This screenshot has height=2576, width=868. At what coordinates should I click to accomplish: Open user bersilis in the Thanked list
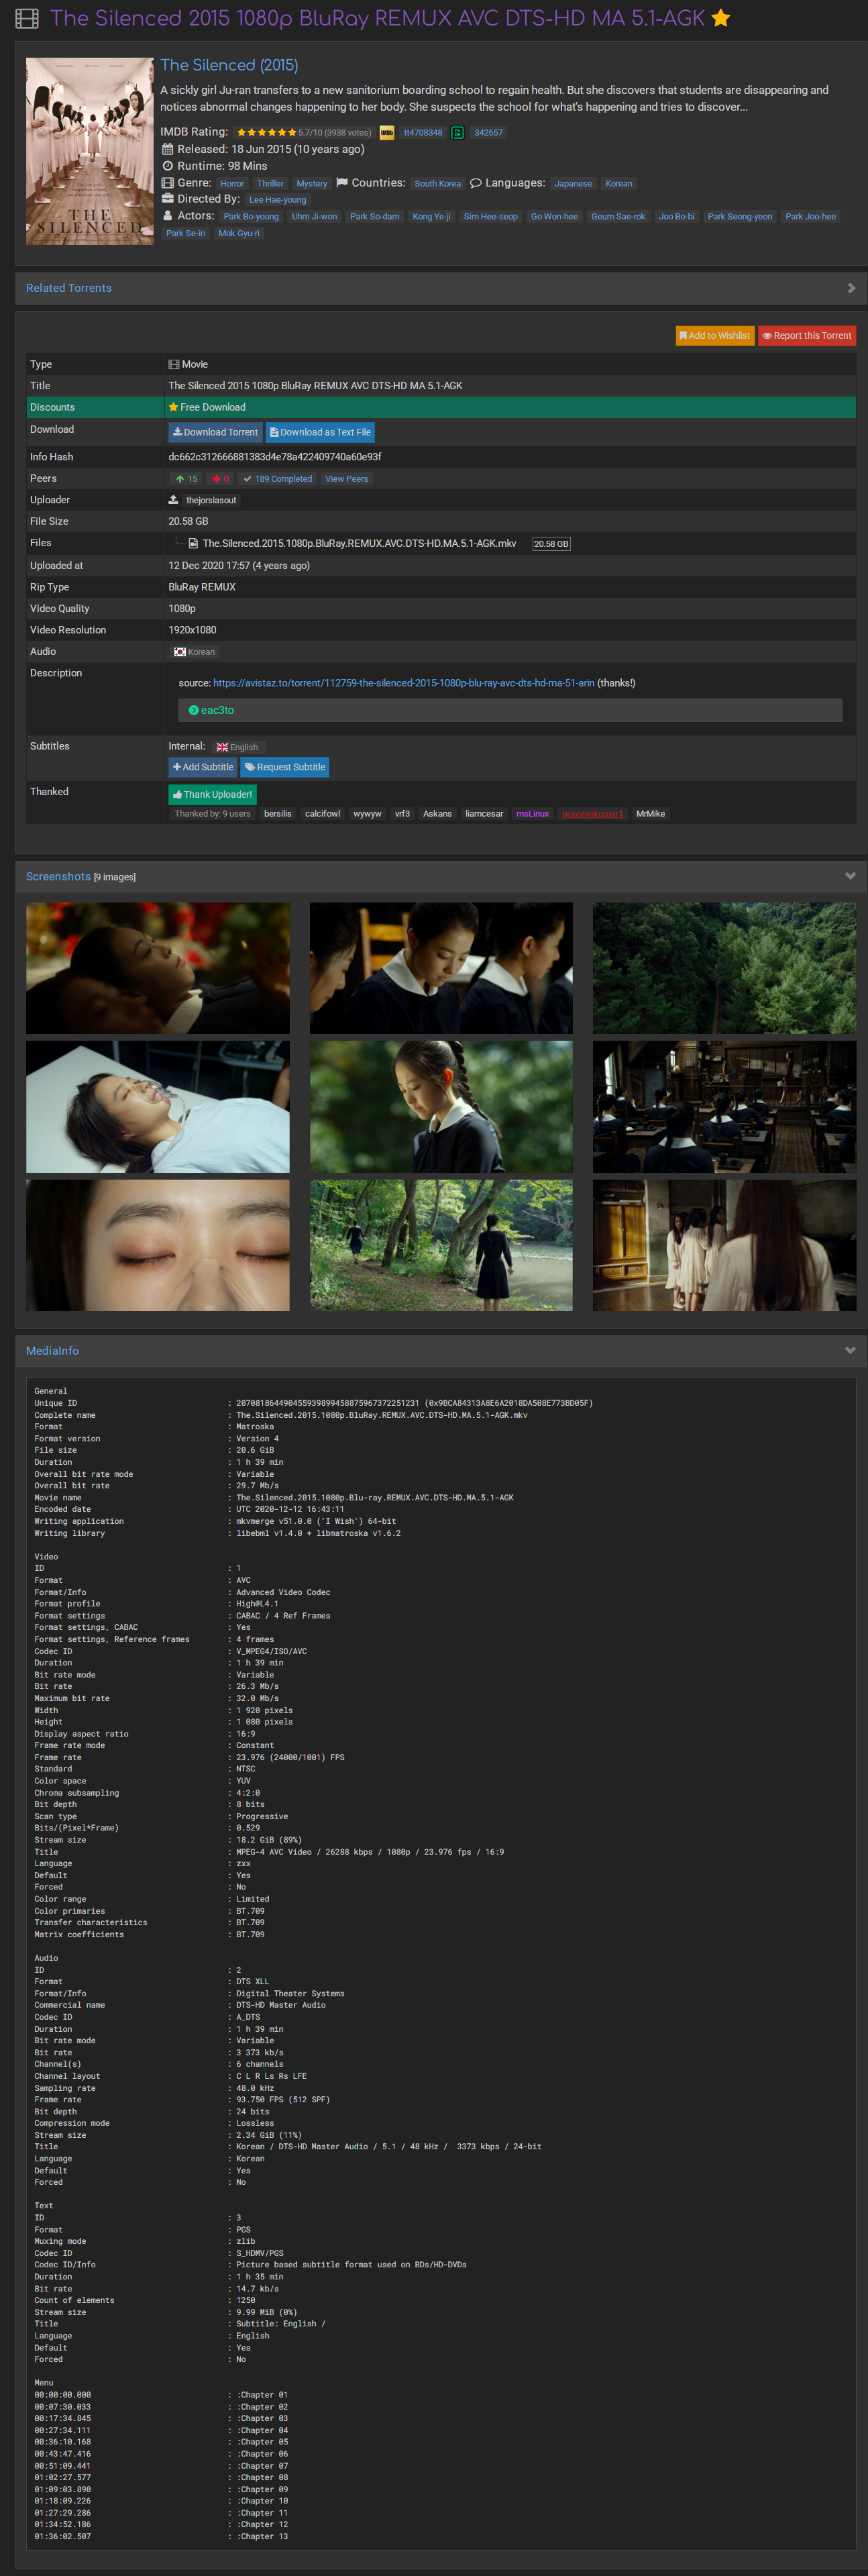pyautogui.click(x=278, y=814)
